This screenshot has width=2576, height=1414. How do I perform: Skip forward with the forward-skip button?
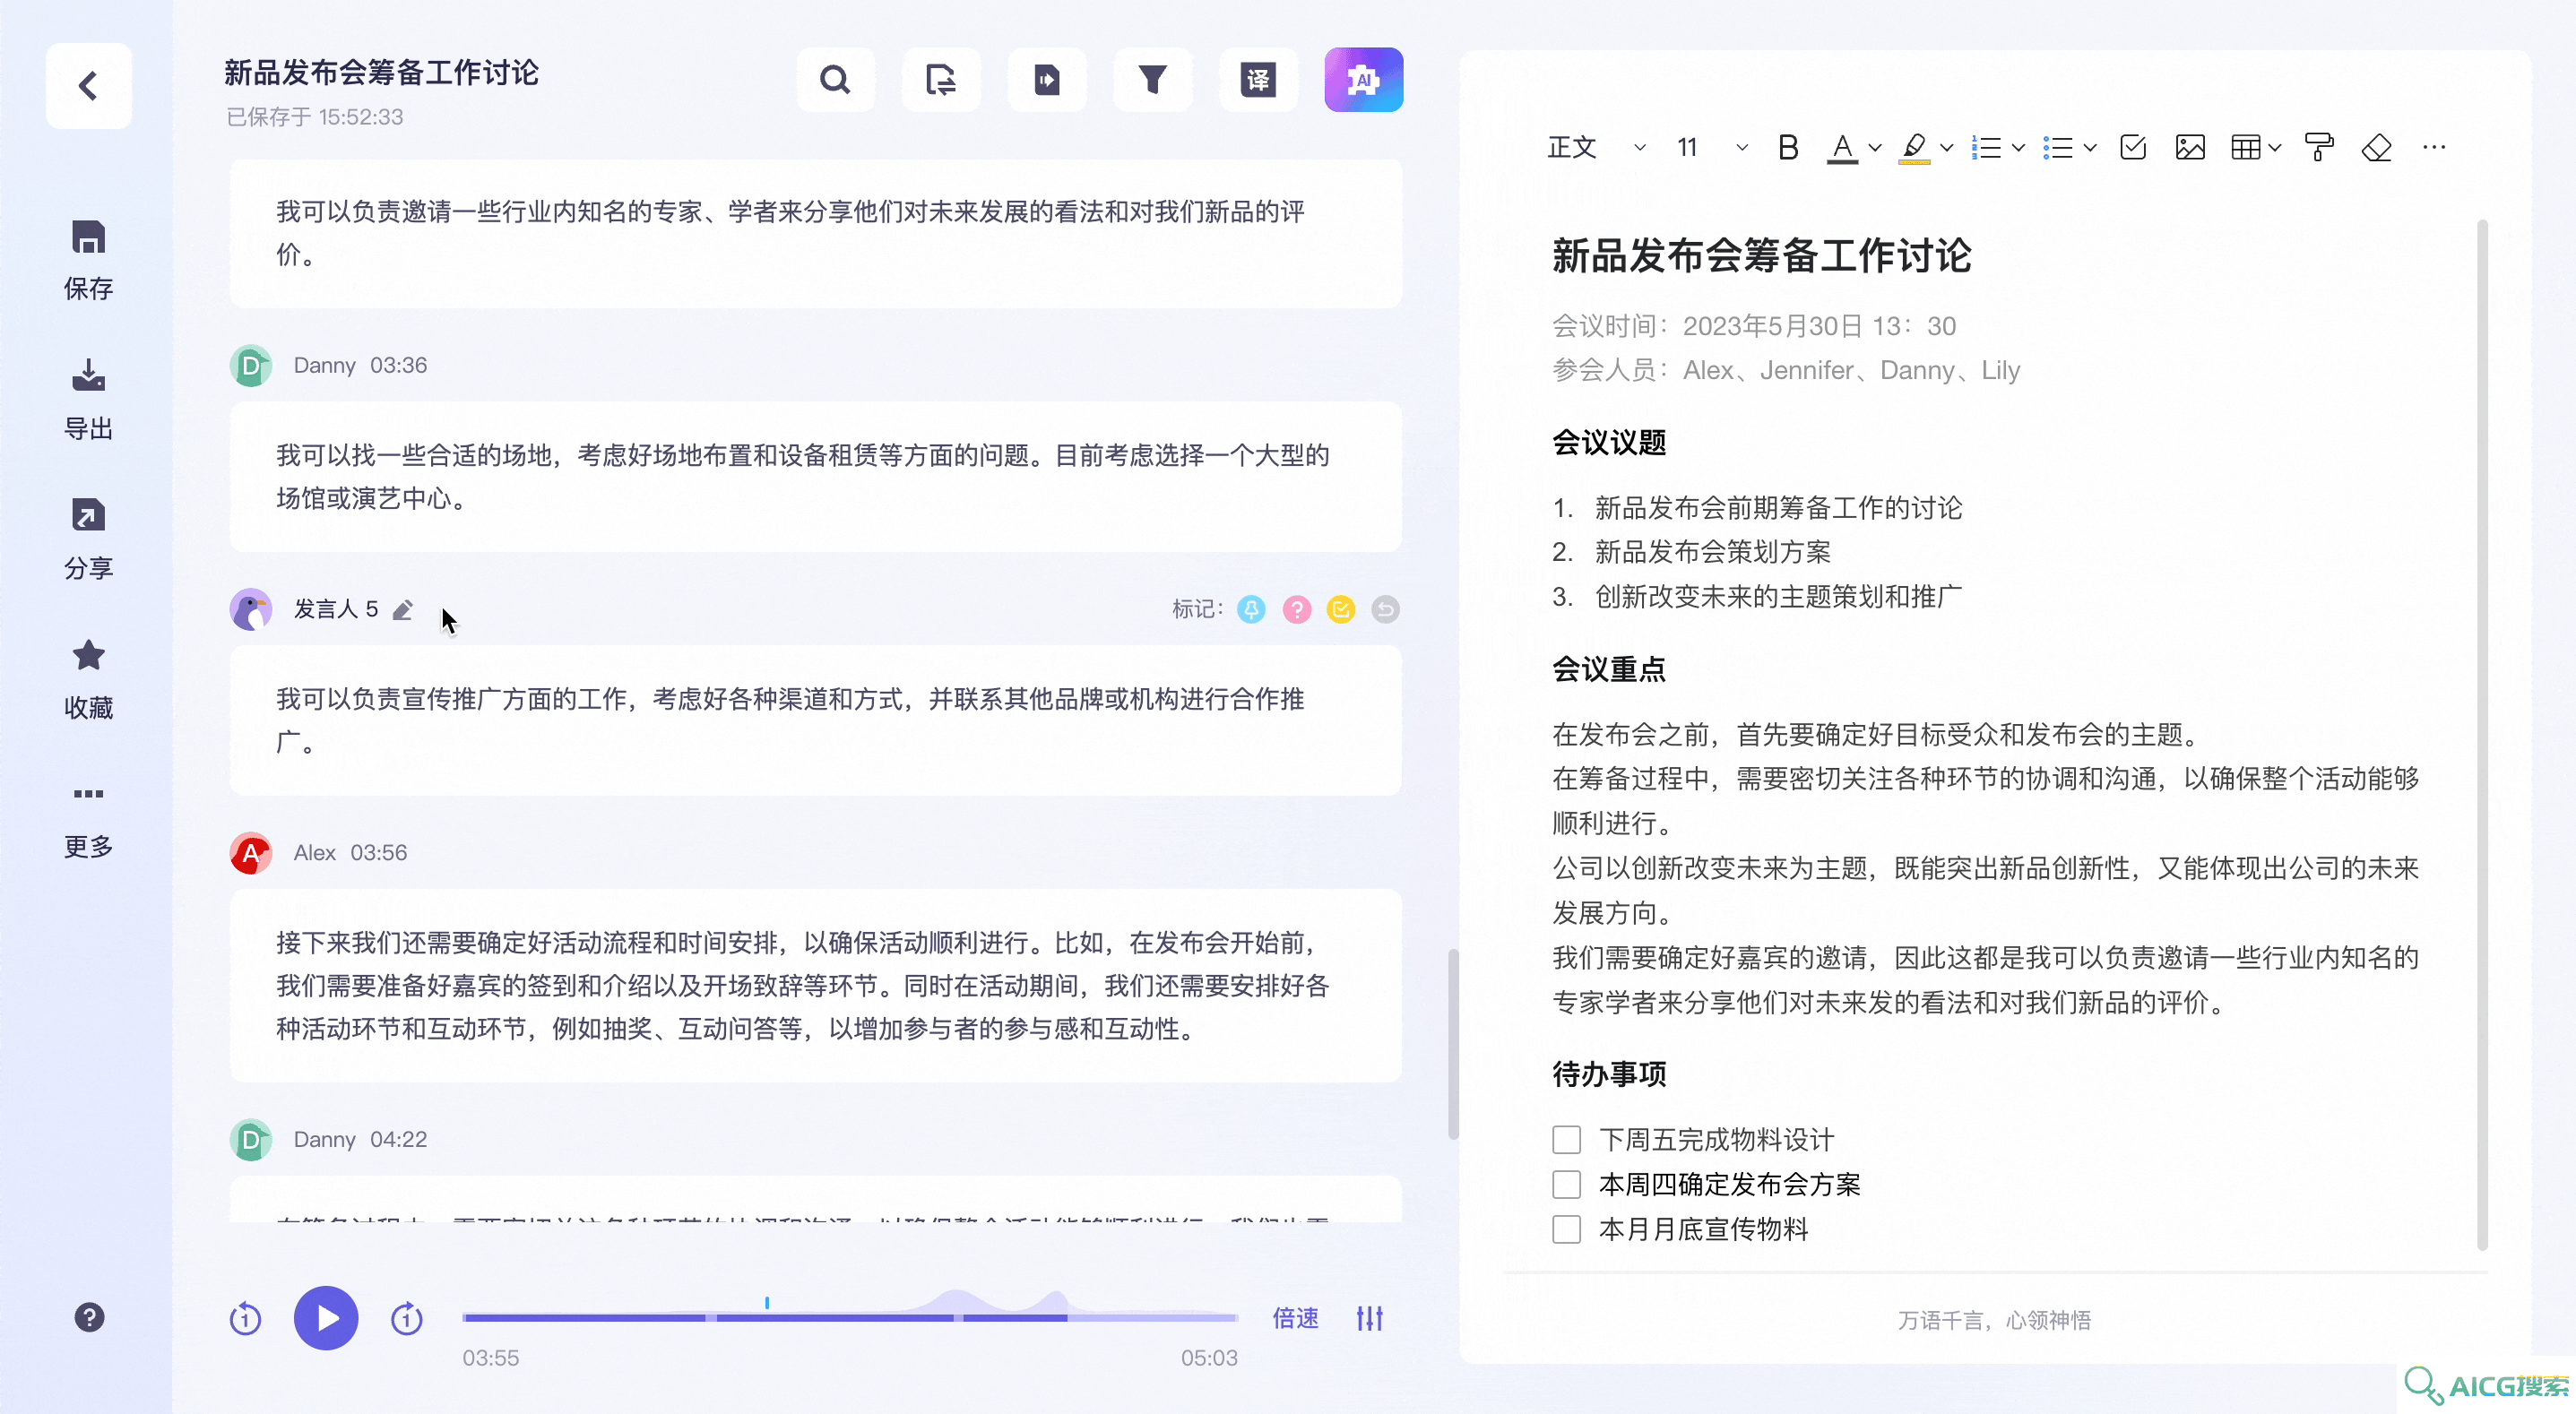tap(407, 1319)
